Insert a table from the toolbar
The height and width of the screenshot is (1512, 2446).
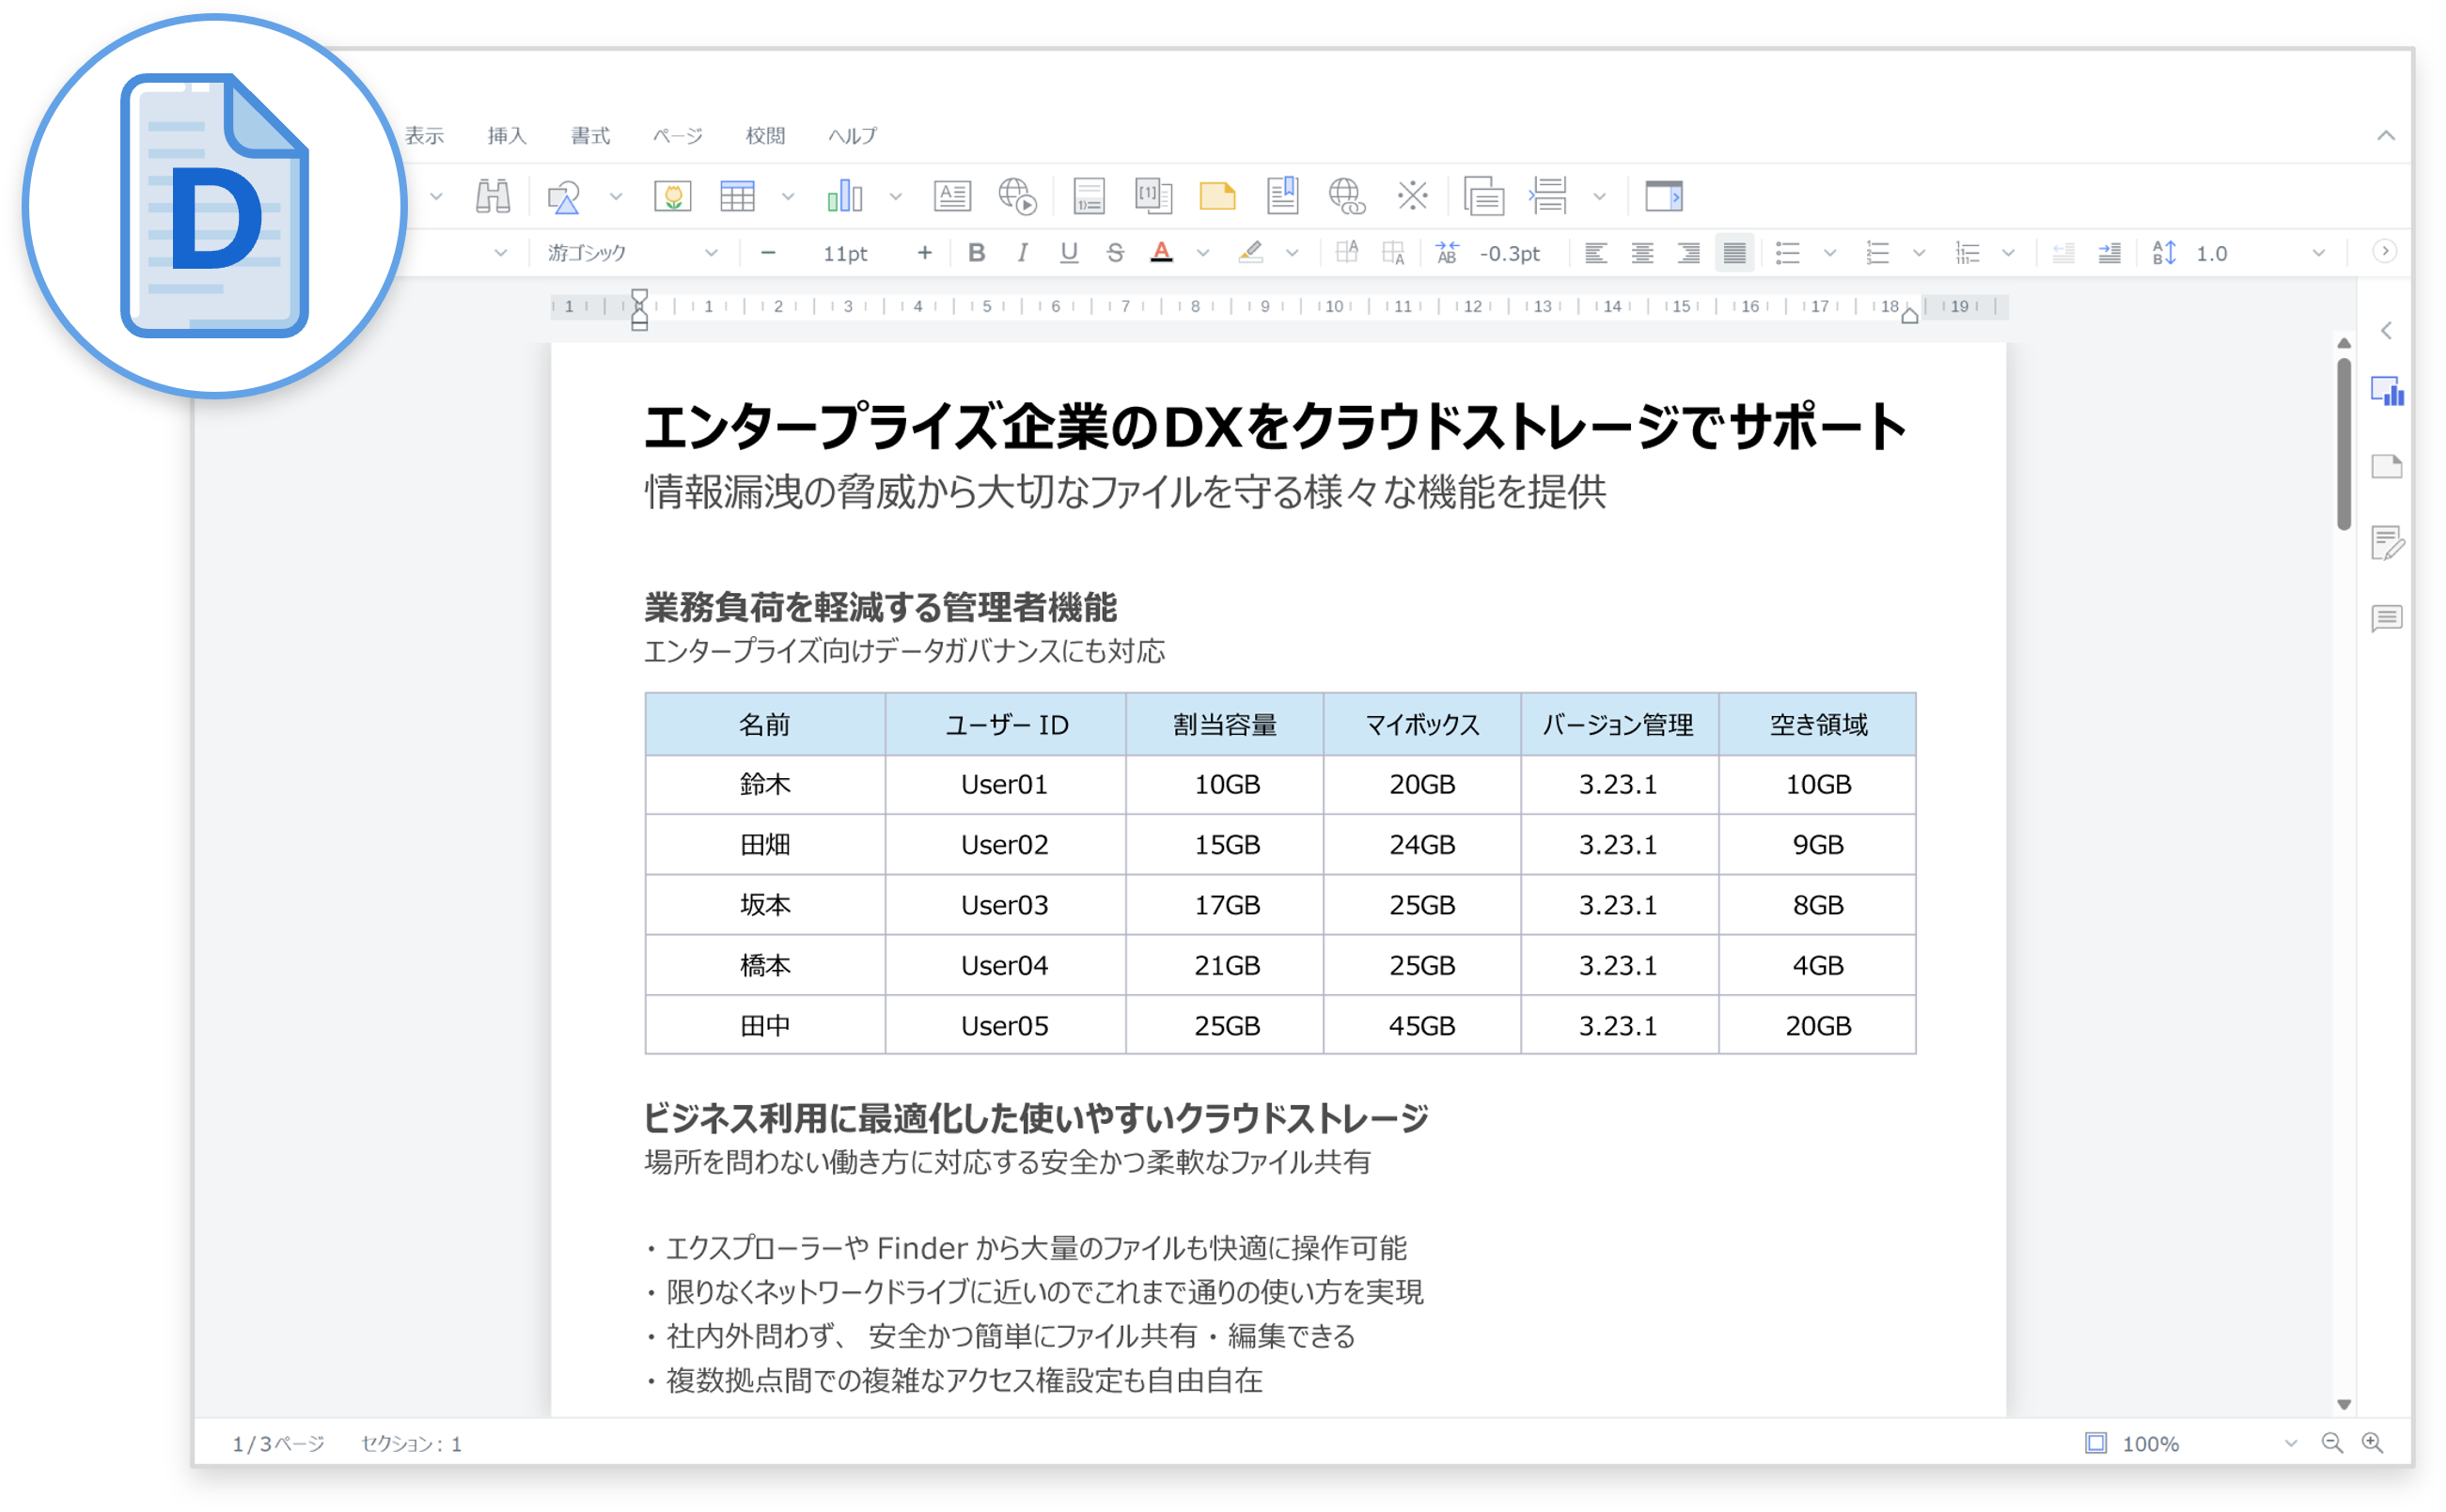click(x=737, y=196)
